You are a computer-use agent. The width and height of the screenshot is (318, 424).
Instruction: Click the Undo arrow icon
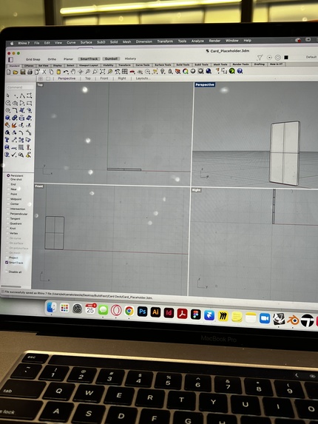(66, 72)
